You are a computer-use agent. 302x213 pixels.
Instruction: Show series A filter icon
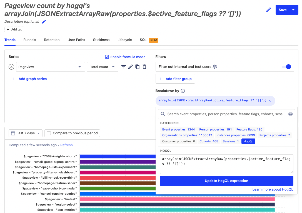click(123, 67)
